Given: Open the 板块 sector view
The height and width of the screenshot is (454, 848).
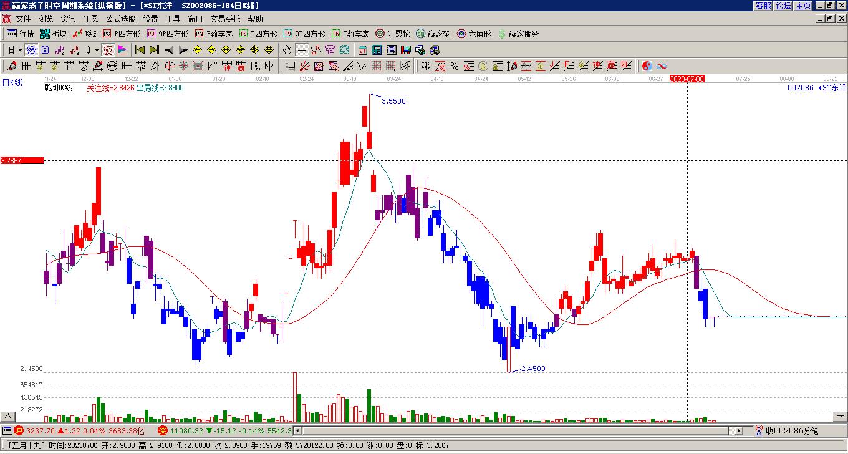Looking at the screenshot, I should click(x=53, y=34).
